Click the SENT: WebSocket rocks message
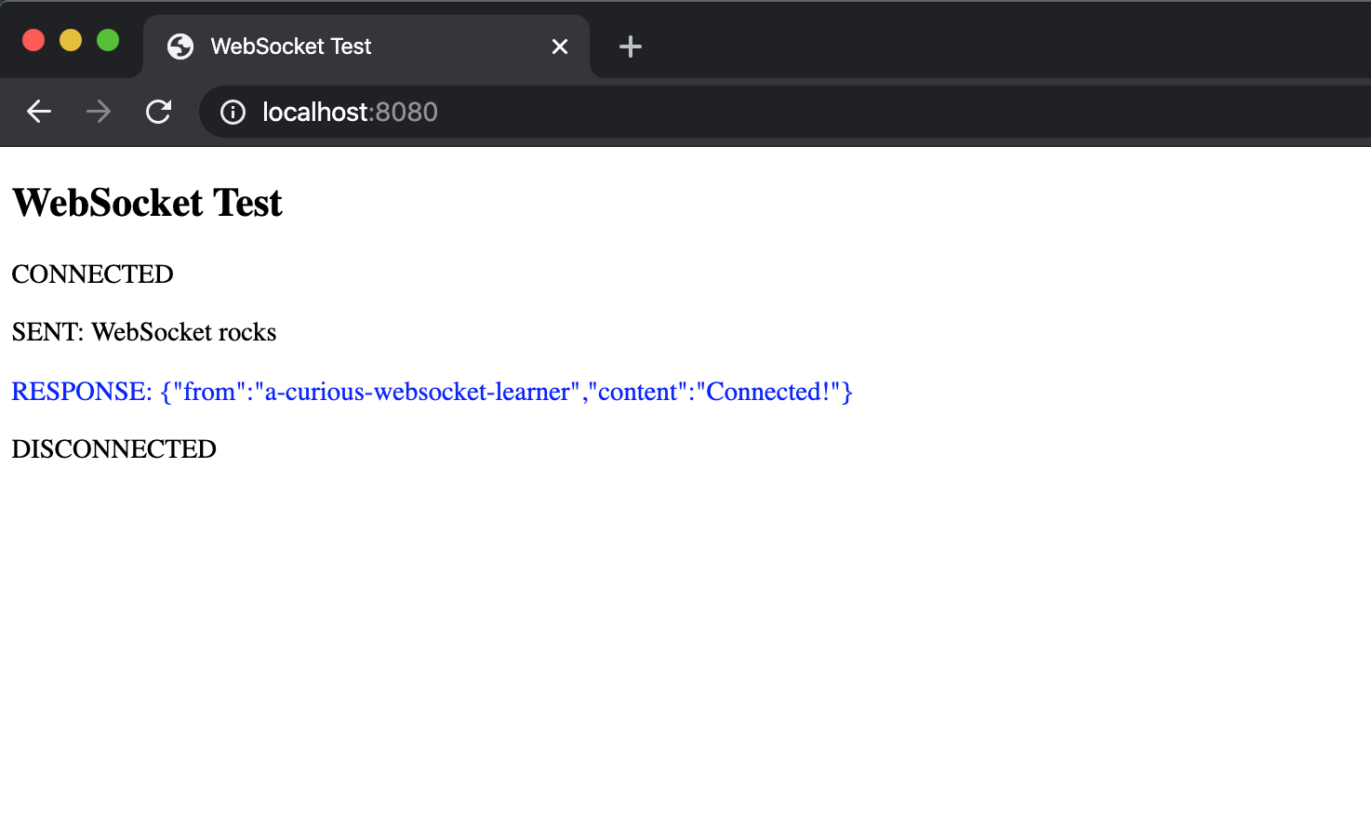The height and width of the screenshot is (815, 1371). tap(143, 331)
